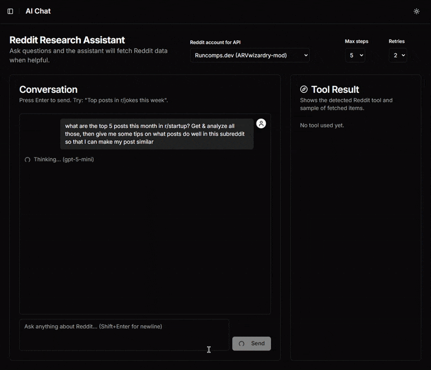Click the 'Thinking... (gpt-5-mini)' status text

click(x=64, y=160)
